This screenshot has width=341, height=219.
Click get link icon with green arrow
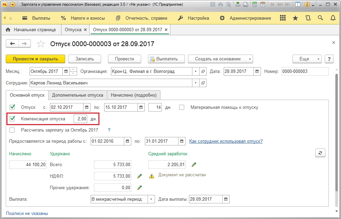pos(238,4)
